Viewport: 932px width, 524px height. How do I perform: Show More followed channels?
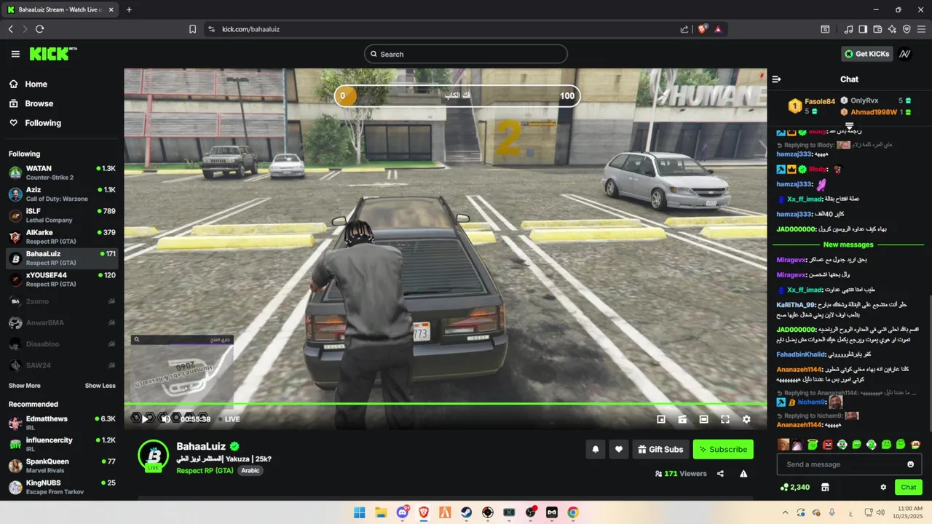(25, 386)
